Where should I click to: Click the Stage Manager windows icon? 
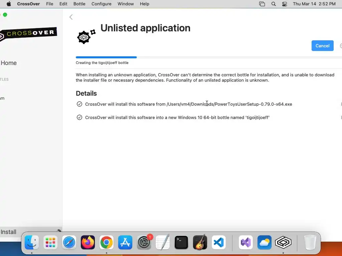[x=262, y=4]
